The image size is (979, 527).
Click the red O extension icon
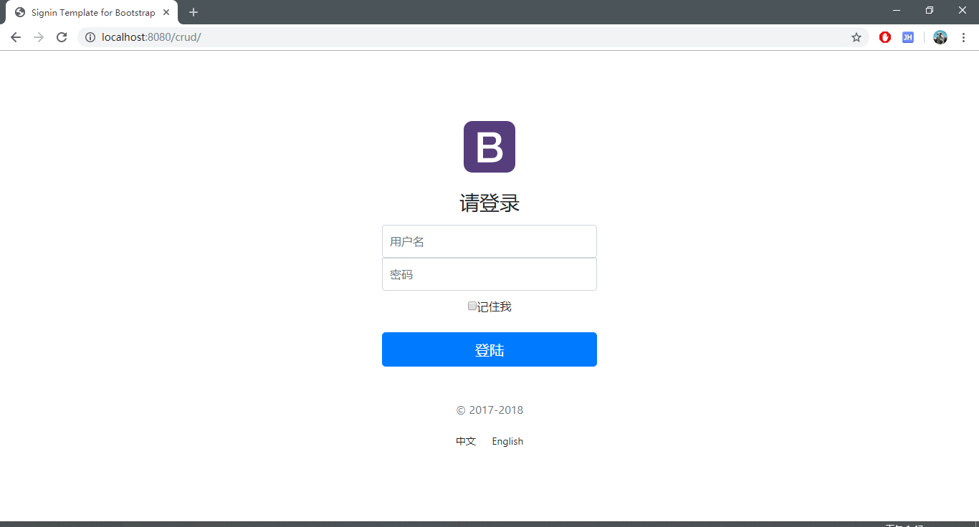point(885,37)
